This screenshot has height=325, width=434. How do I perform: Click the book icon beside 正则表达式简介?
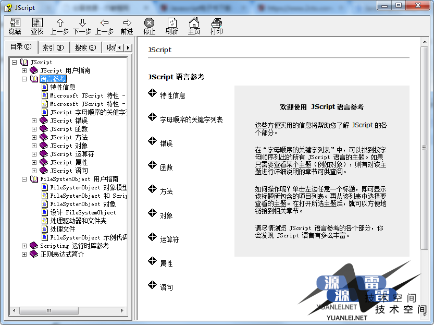[x=34, y=254]
